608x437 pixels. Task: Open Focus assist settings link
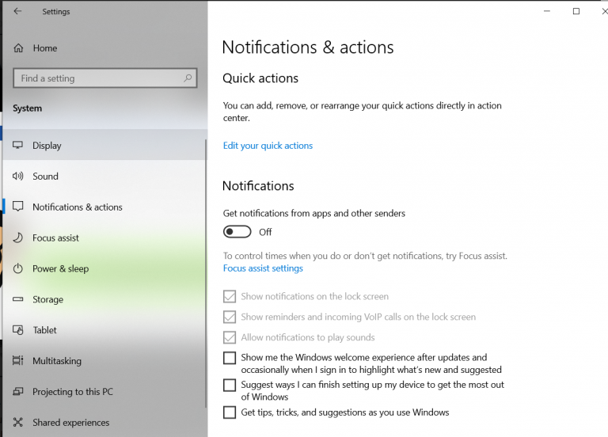click(263, 268)
